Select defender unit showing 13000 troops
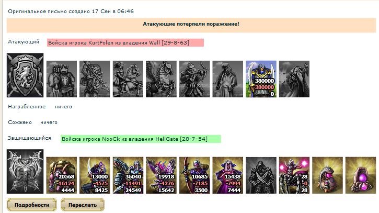379x213 pixels. click(x=95, y=175)
